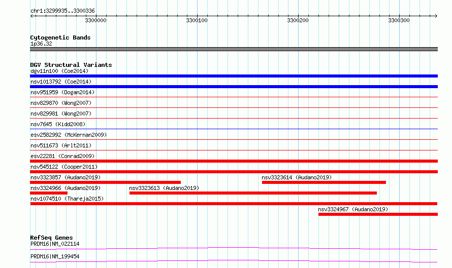The image size is (452, 268).
Task: Click the nsv511673 (Arlt2011) variant label
Action: (61, 145)
